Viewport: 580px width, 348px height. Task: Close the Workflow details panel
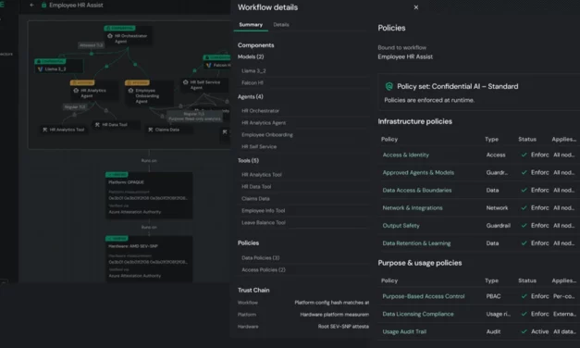point(416,7)
